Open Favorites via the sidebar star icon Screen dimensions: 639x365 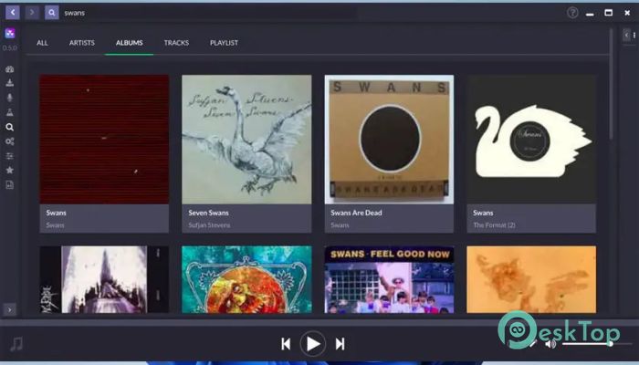(x=10, y=171)
